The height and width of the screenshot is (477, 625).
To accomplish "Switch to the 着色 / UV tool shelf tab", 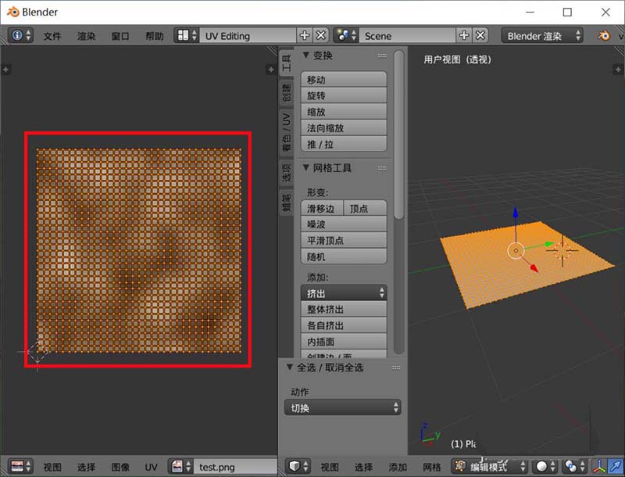I will coord(286,132).
